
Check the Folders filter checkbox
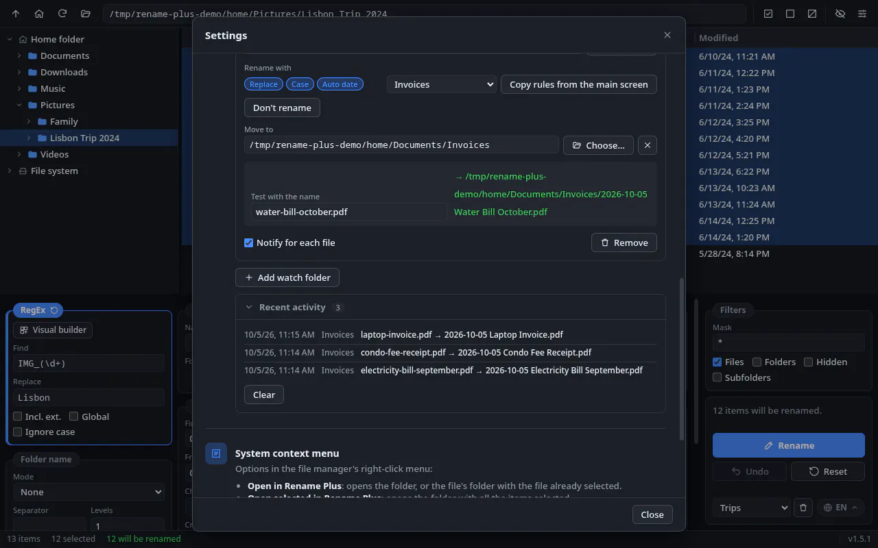pos(757,362)
